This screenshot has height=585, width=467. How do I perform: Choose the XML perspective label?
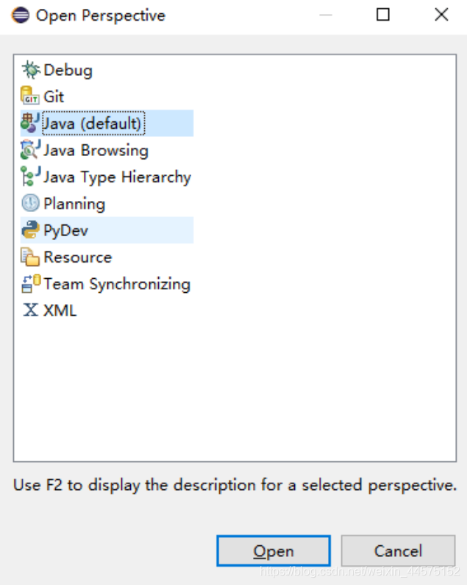[60, 311]
